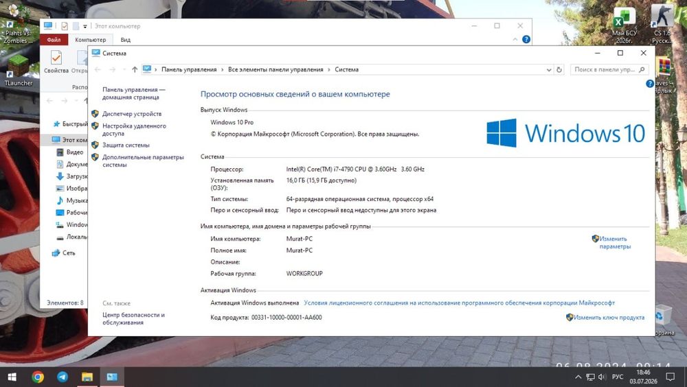Viewport: 687px width, 387px height.
Task: Open Центр безопасности и обслуживания link
Action: point(133,318)
